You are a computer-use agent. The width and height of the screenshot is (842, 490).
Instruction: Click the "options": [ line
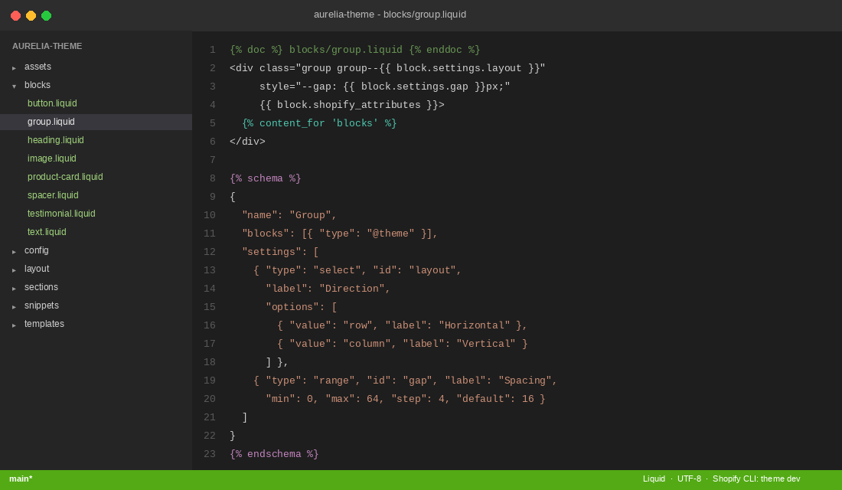pyautogui.click(x=302, y=307)
